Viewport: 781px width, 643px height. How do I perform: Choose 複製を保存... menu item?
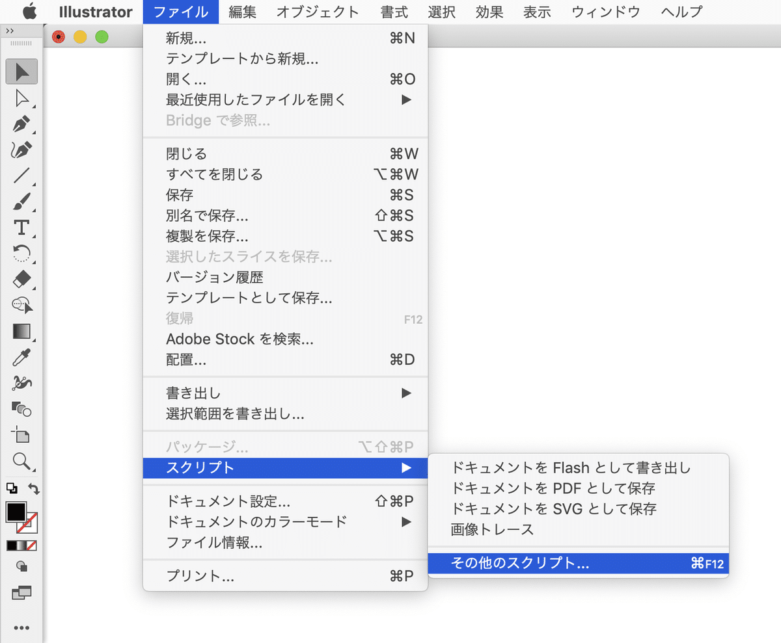click(x=285, y=235)
